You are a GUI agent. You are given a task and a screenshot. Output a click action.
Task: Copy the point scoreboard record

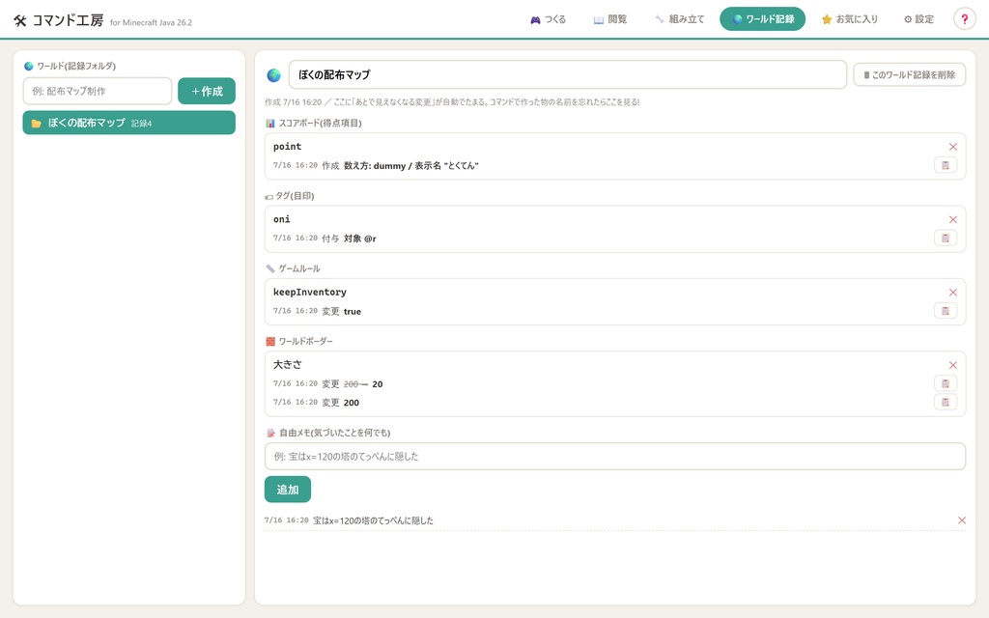click(x=945, y=165)
